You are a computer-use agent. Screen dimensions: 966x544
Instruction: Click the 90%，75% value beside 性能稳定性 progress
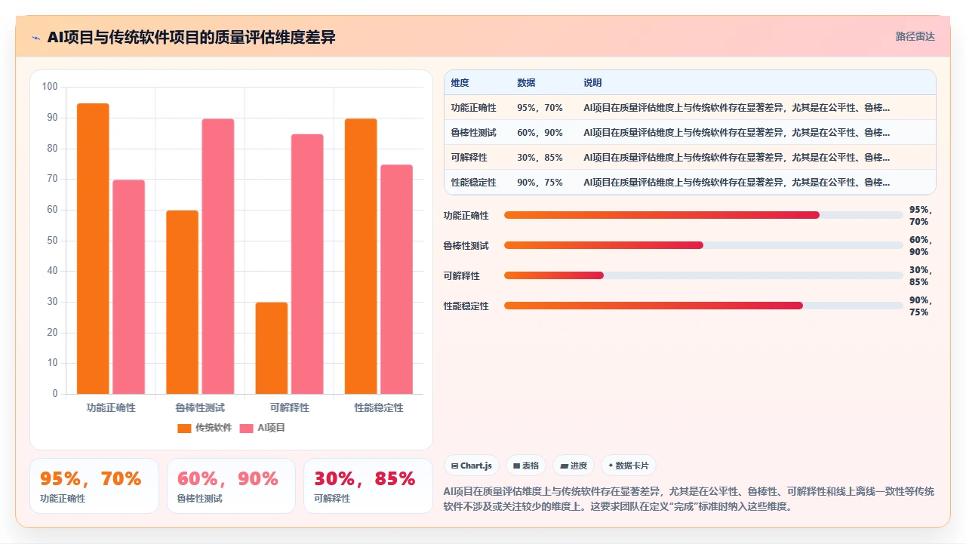(x=921, y=306)
